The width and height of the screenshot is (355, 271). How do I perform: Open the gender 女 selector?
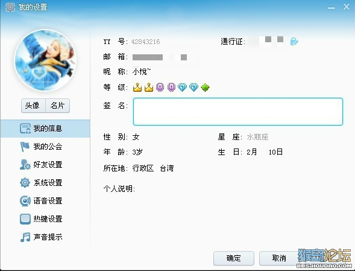click(x=136, y=137)
